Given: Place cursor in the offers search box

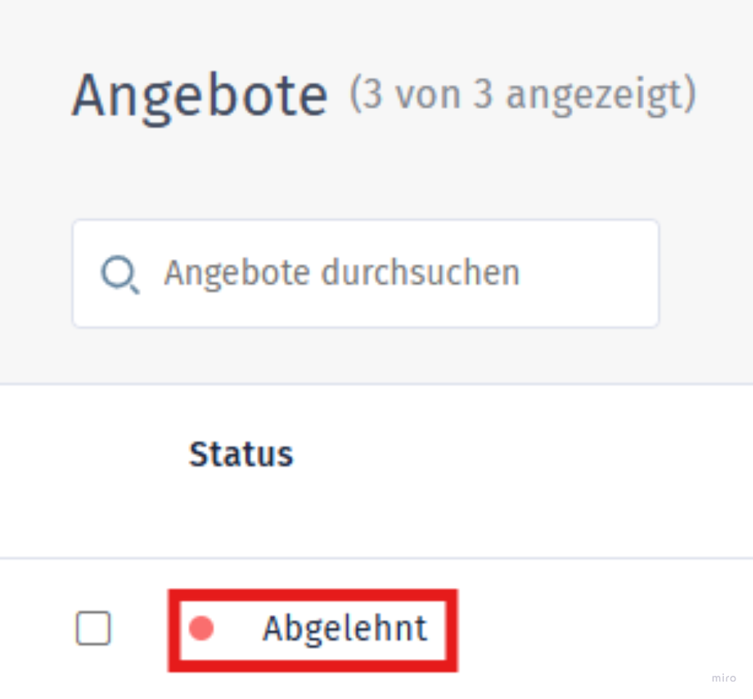Looking at the screenshot, I should point(365,274).
